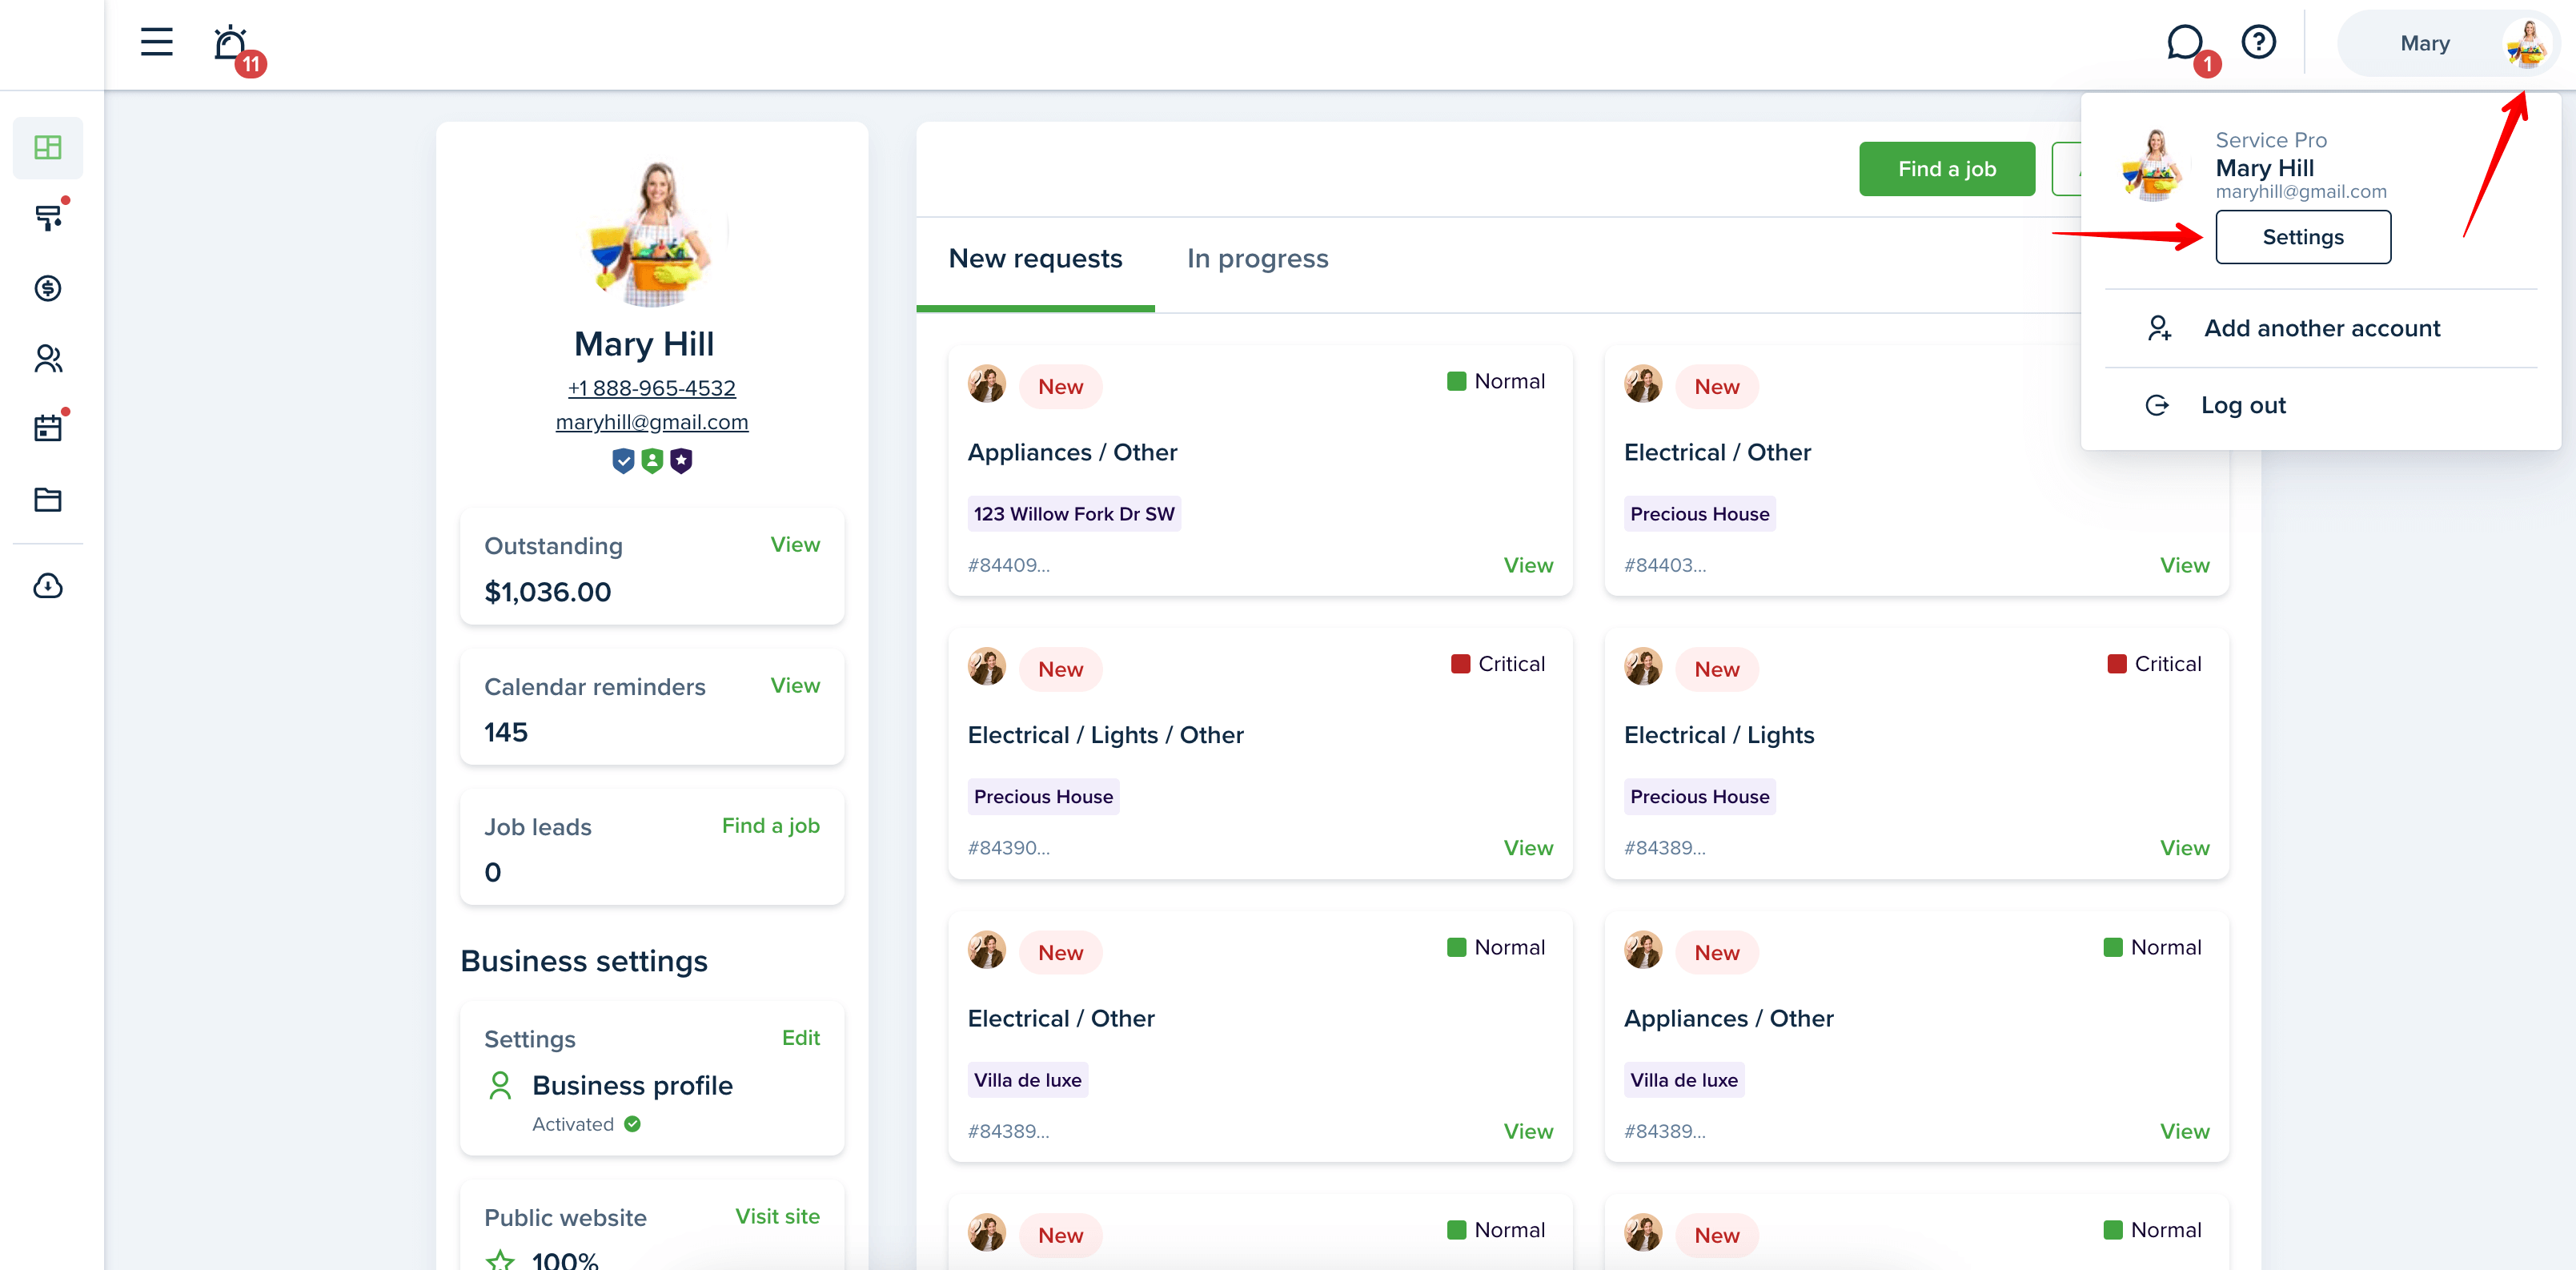
Task: Click the Log out arrow icon
Action: [x=2157, y=405]
